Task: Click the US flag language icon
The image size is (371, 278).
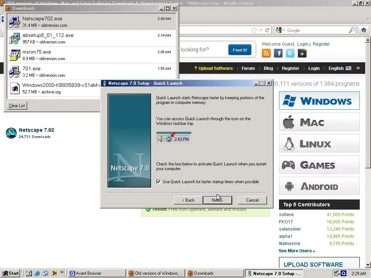Action: click(x=349, y=68)
